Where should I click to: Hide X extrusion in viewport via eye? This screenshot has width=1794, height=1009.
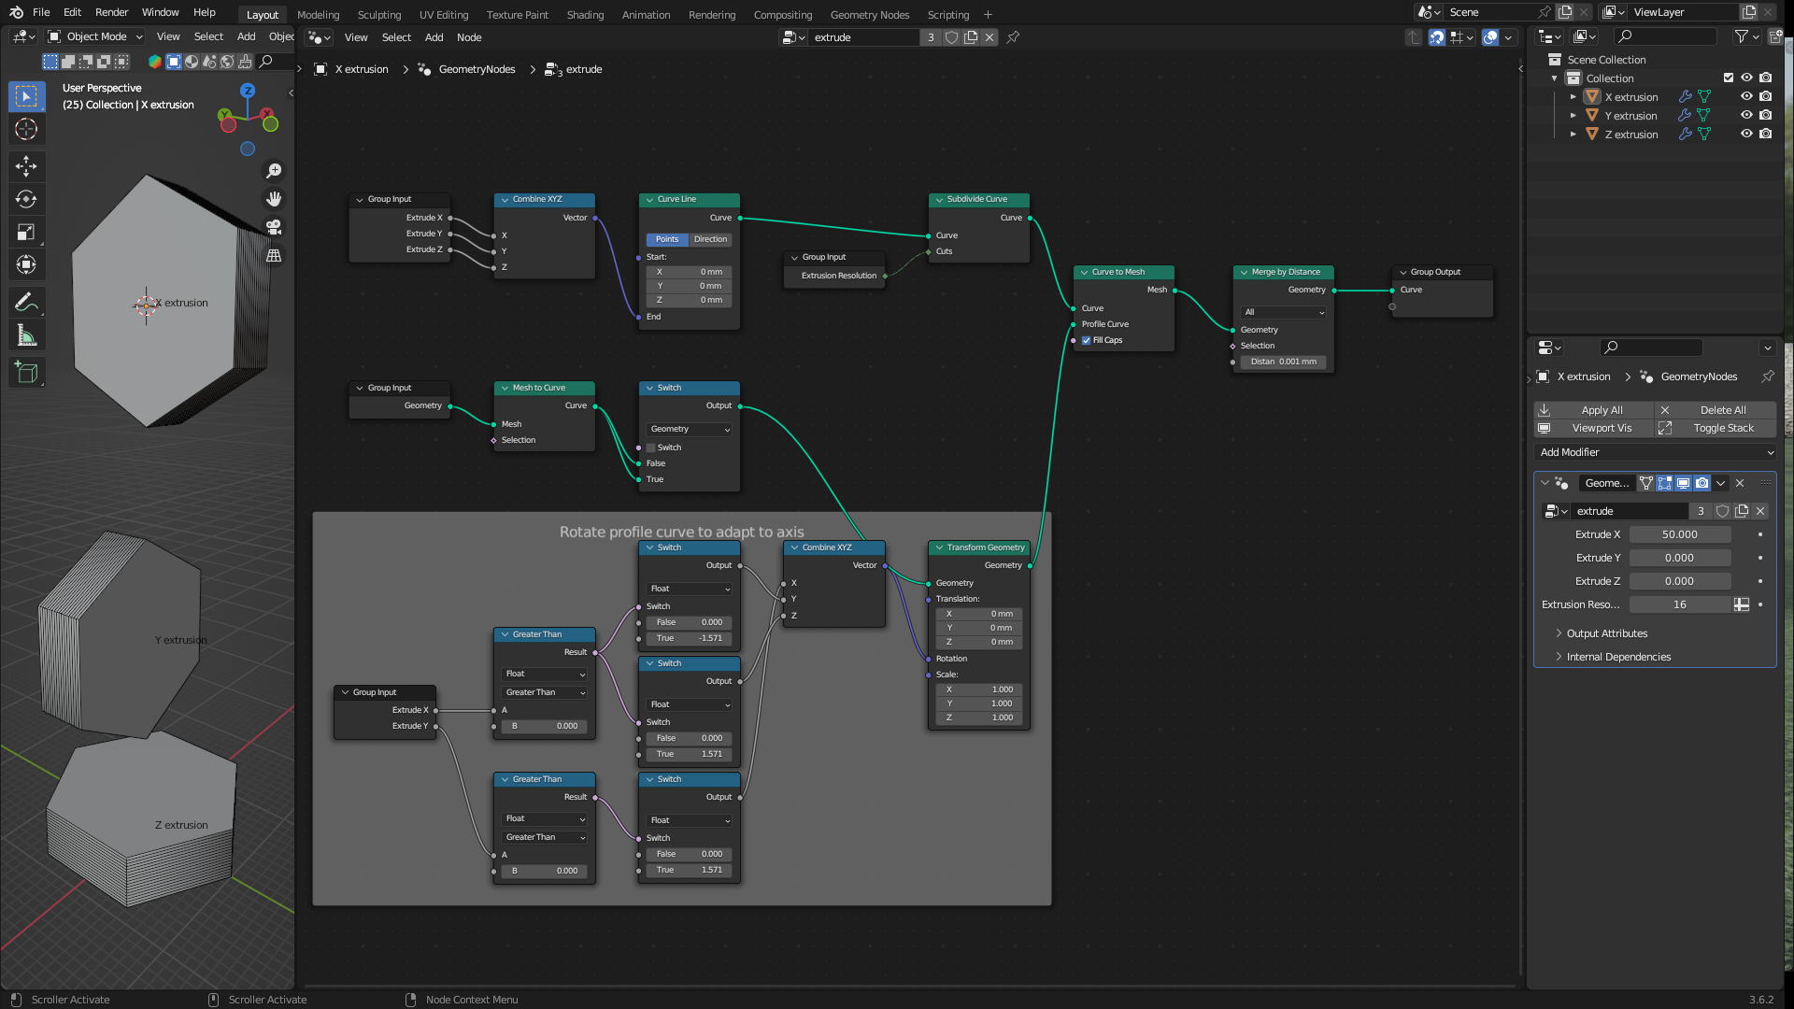[1746, 97]
